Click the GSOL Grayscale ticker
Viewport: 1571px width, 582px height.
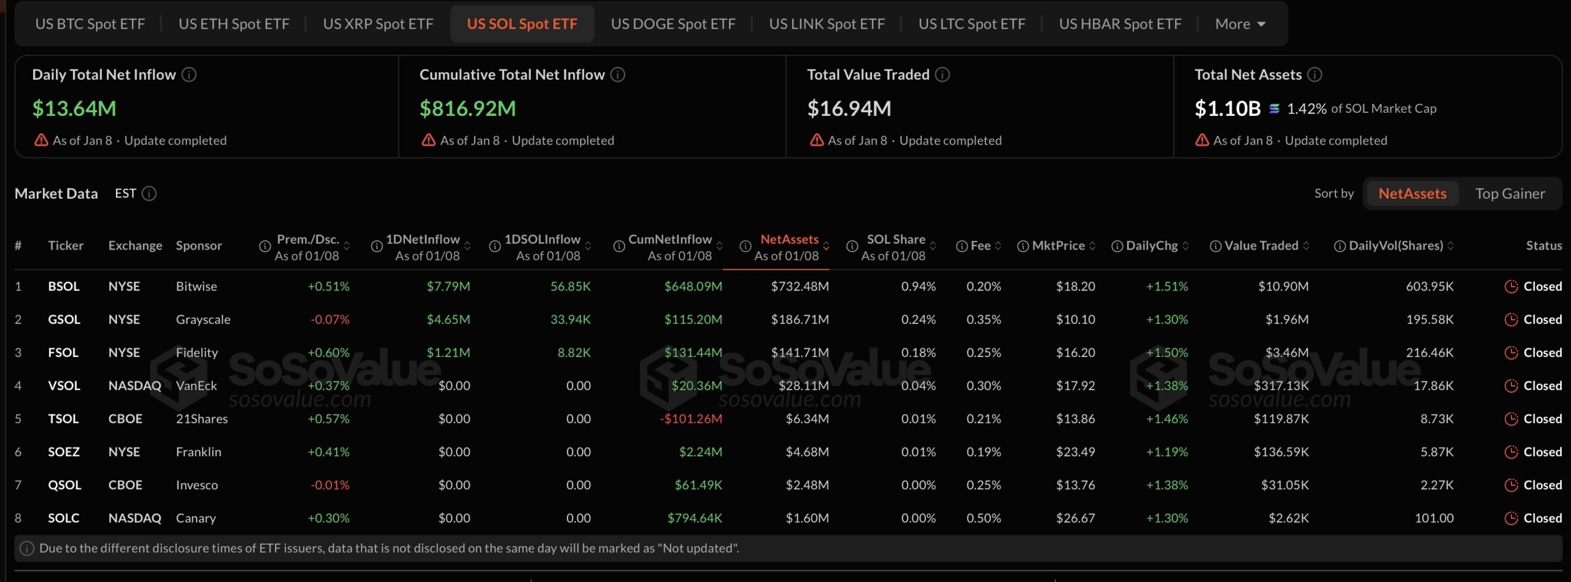64,319
